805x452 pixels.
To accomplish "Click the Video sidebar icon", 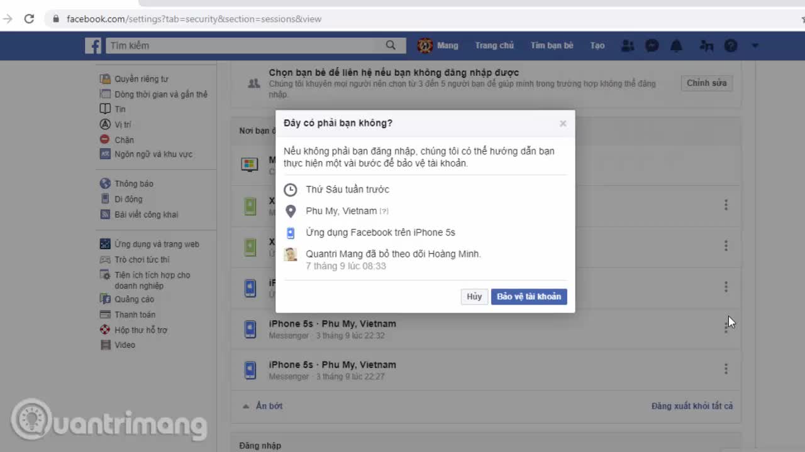I will pyautogui.click(x=105, y=345).
